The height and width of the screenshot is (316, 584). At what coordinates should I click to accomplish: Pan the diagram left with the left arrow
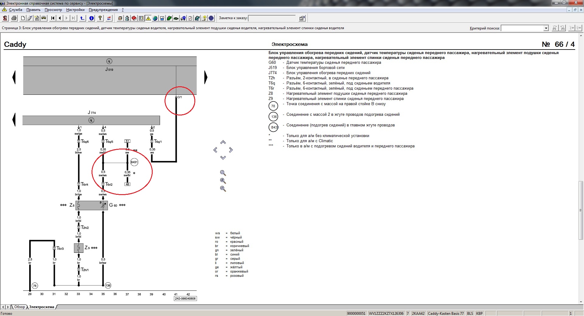[x=215, y=150]
